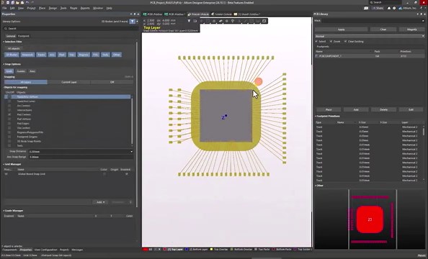Select All Layers snapping option

[x=26, y=82]
